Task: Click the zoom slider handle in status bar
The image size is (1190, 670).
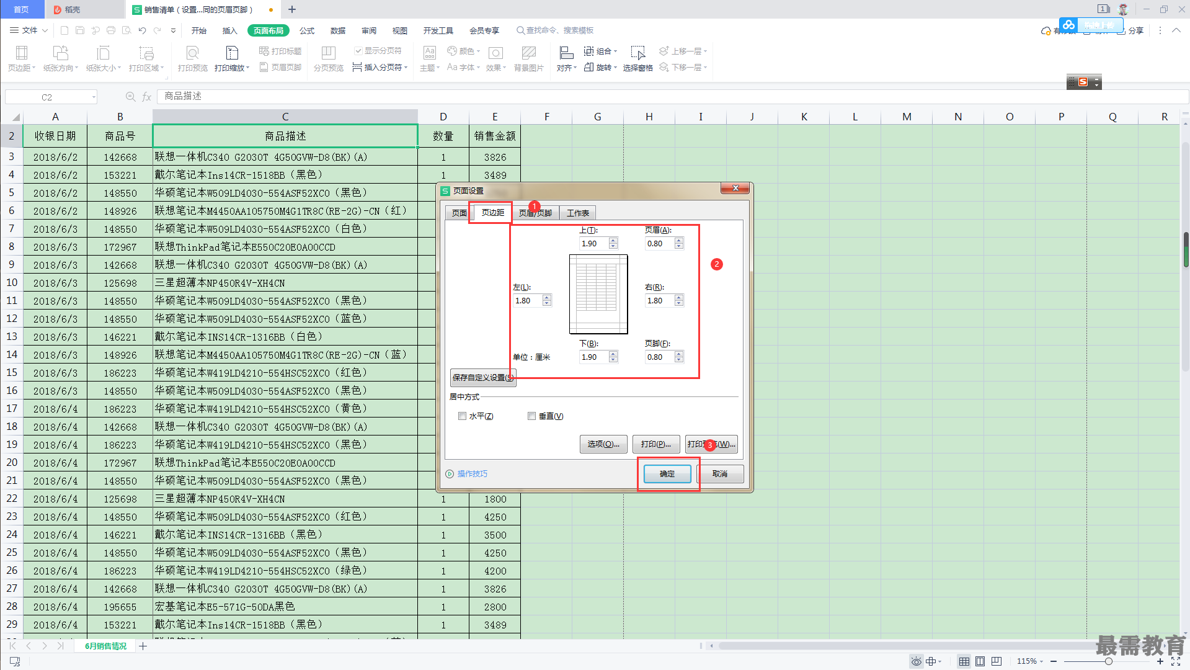Action: pyautogui.click(x=1108, y=661)
